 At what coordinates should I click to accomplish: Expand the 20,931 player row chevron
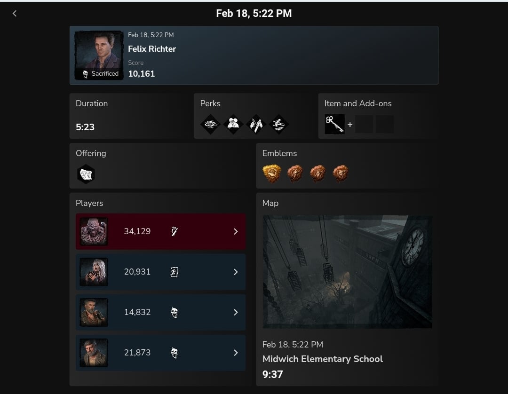236,272
